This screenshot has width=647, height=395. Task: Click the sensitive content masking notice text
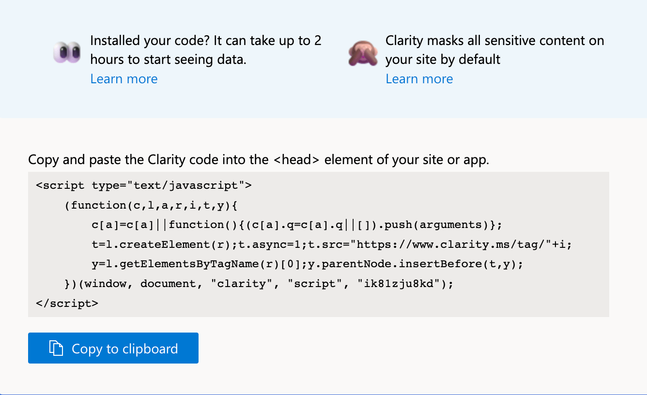click(x=494, y=50)
